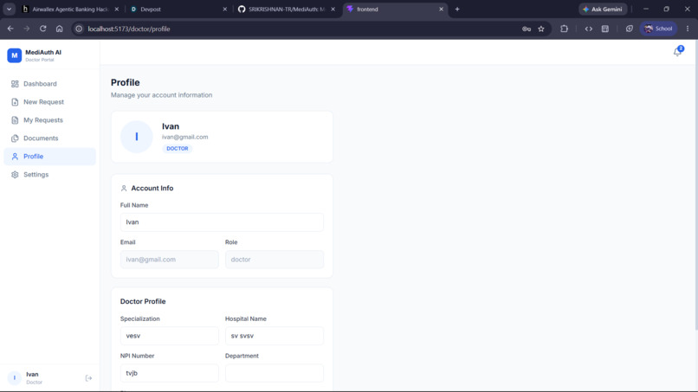This screenshot has width=698, height=392.
Task: Open the School profile button
Action: [658, 29]
